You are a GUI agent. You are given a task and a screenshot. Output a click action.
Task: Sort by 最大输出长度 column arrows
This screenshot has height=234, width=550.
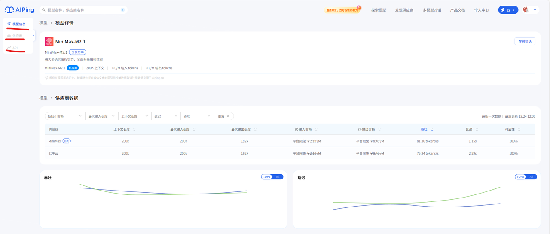[255, 129]
